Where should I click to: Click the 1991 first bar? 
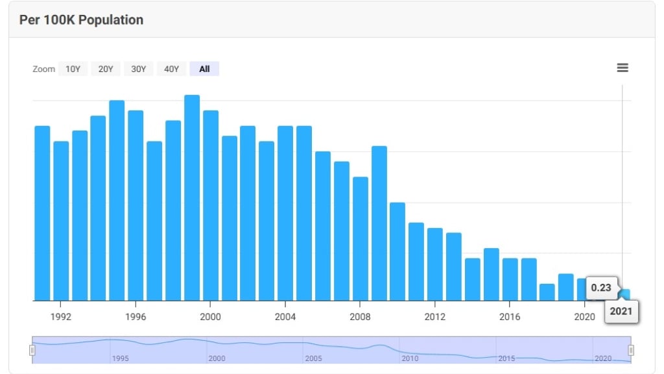click(x=42, y=214)
